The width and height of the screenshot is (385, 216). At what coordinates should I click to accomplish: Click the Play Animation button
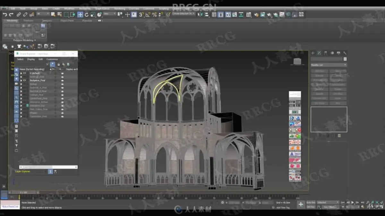click(353, 202)
